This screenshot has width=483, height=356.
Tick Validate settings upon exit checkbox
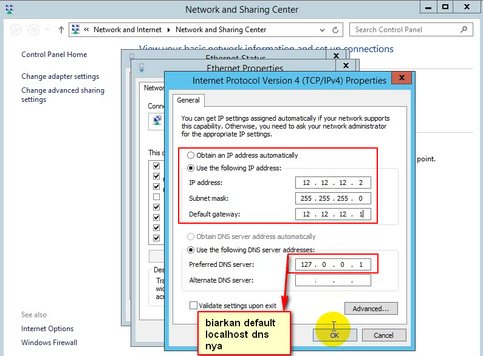point(193,306)
